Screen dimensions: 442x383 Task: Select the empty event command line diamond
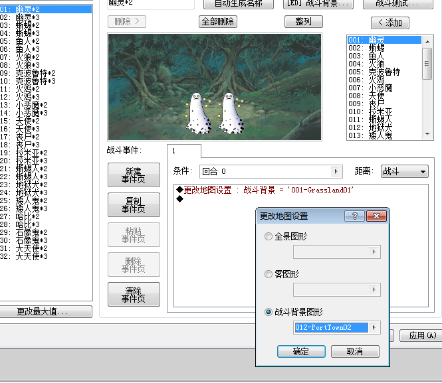(179, 199)
